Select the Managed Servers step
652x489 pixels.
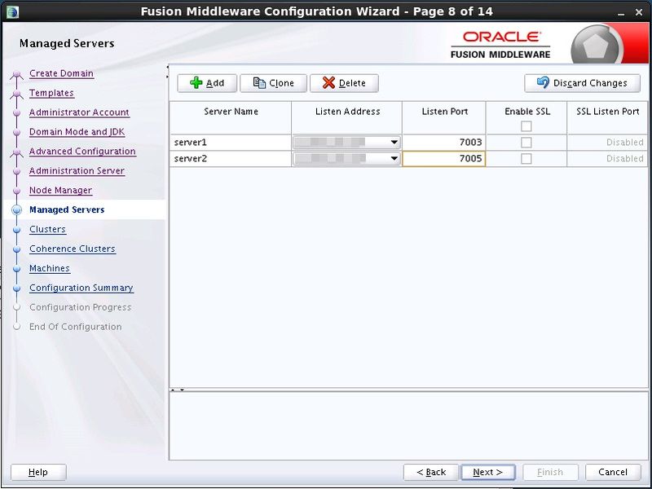(x=67, y=209)
